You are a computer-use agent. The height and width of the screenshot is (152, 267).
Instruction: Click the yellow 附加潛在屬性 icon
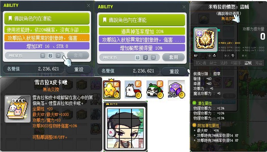coord(194,125)
